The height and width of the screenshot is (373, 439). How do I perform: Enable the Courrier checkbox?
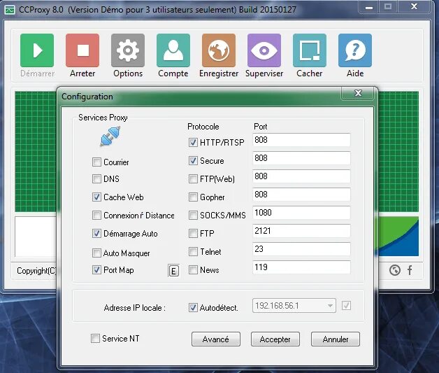(x=96, y=162)
